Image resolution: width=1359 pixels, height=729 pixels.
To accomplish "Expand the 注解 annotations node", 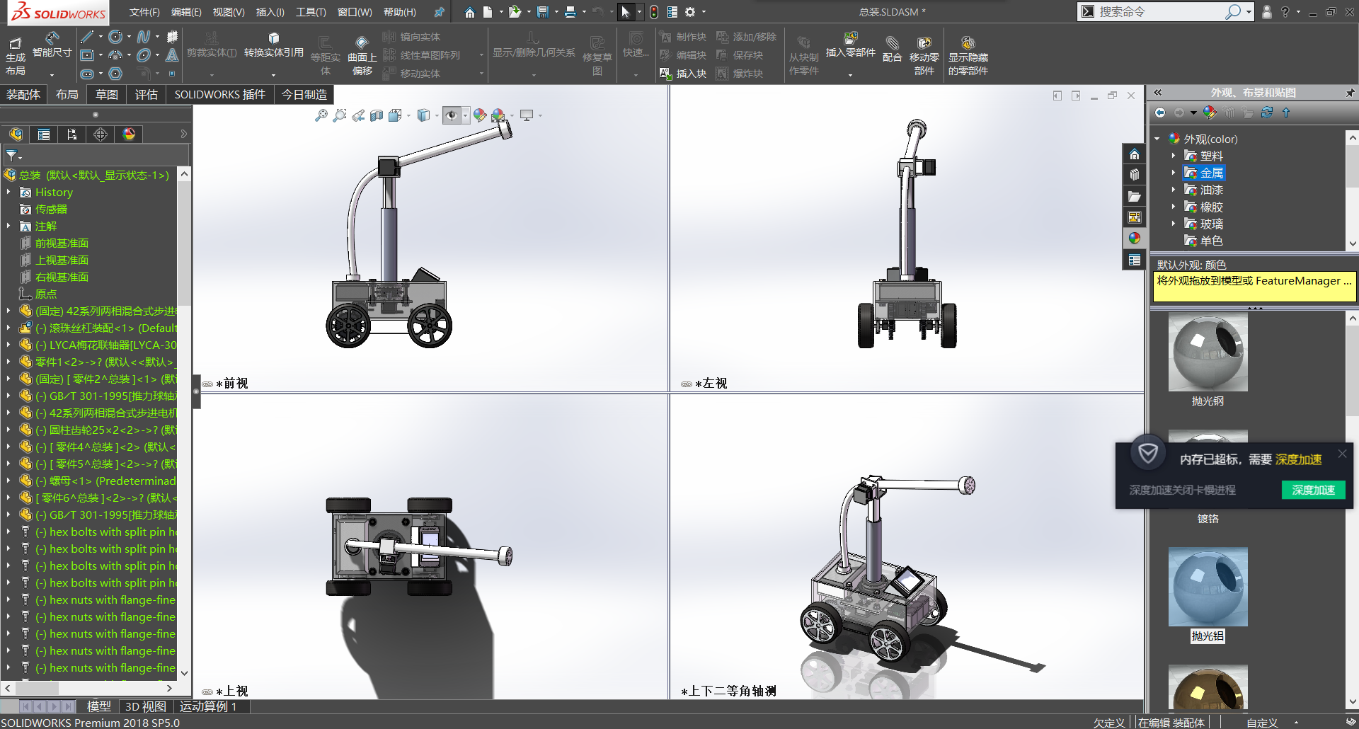I will (x=8, y=226).
